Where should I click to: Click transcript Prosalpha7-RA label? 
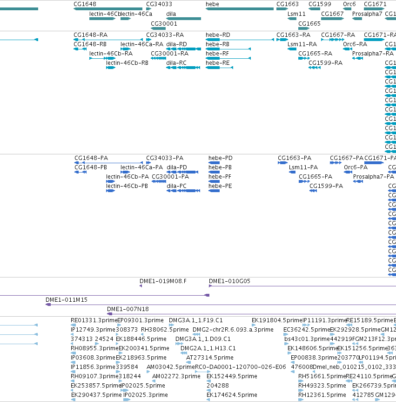pyautogui.click(x=373, y=54)
